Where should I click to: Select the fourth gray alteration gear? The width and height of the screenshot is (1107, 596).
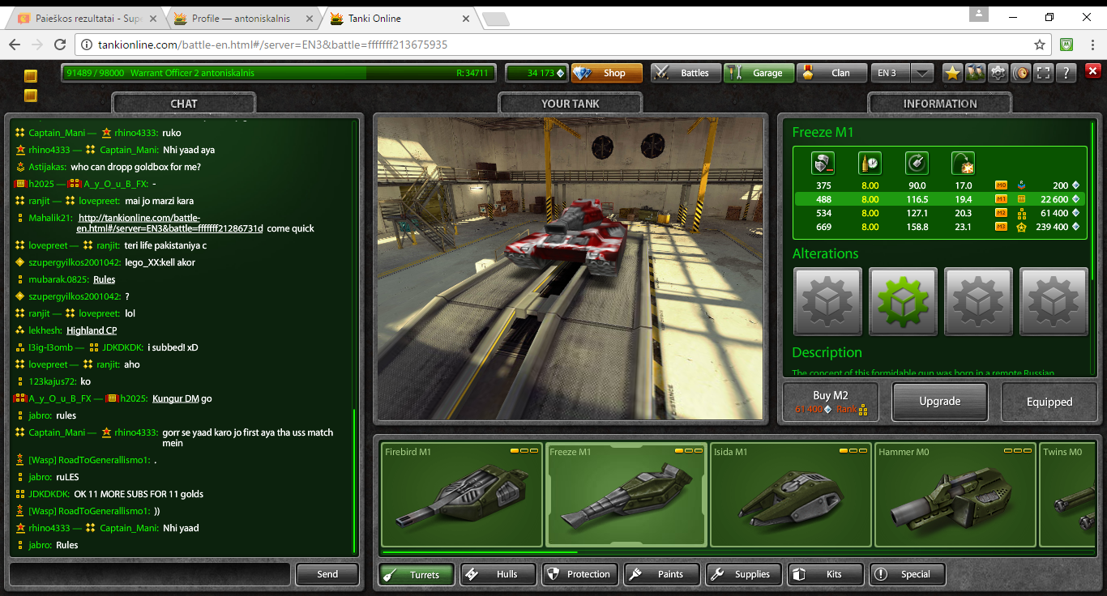click(x=1053, y=301)
